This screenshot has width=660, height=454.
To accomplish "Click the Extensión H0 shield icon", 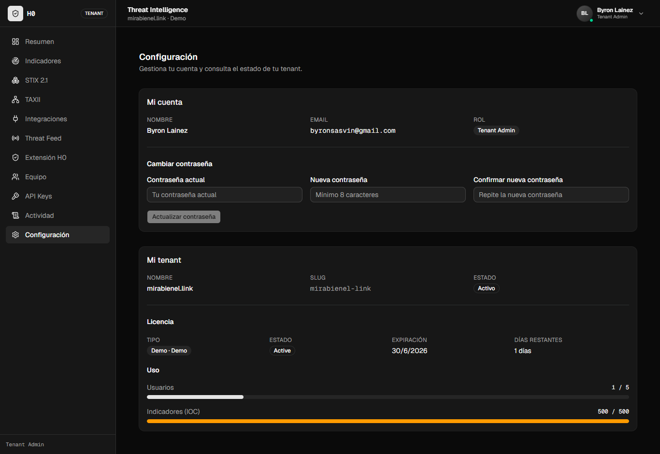I will point(15,157).
